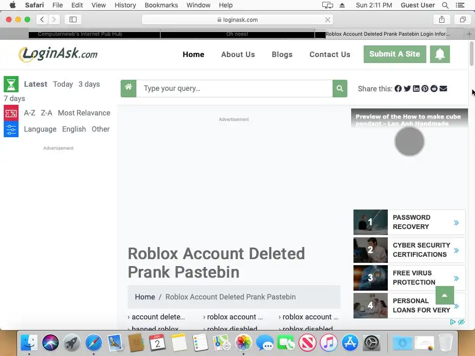Click the green scroll-to-top arrow button
This screenshot has width=475, height=356.
click(x=444, y=295)
